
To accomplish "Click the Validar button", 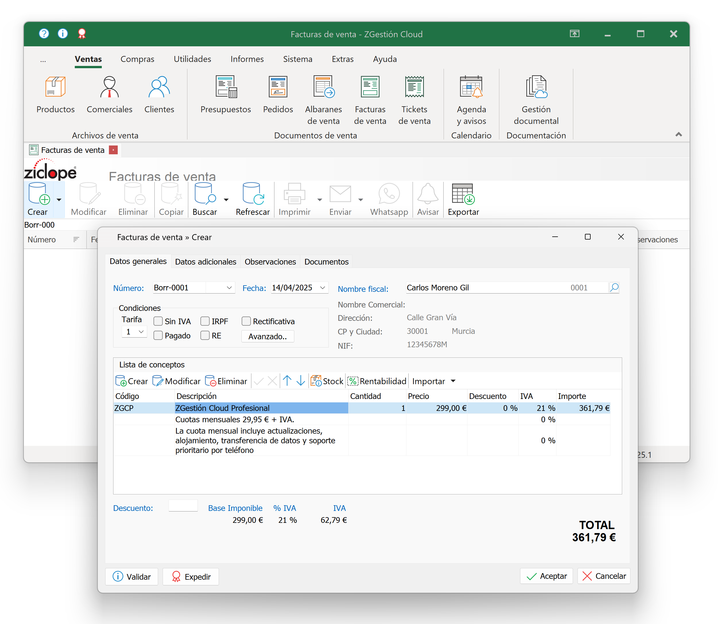I will pos(132,577).
